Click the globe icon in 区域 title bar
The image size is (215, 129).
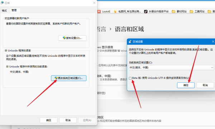pyautogui.click(x=2, y=3)
